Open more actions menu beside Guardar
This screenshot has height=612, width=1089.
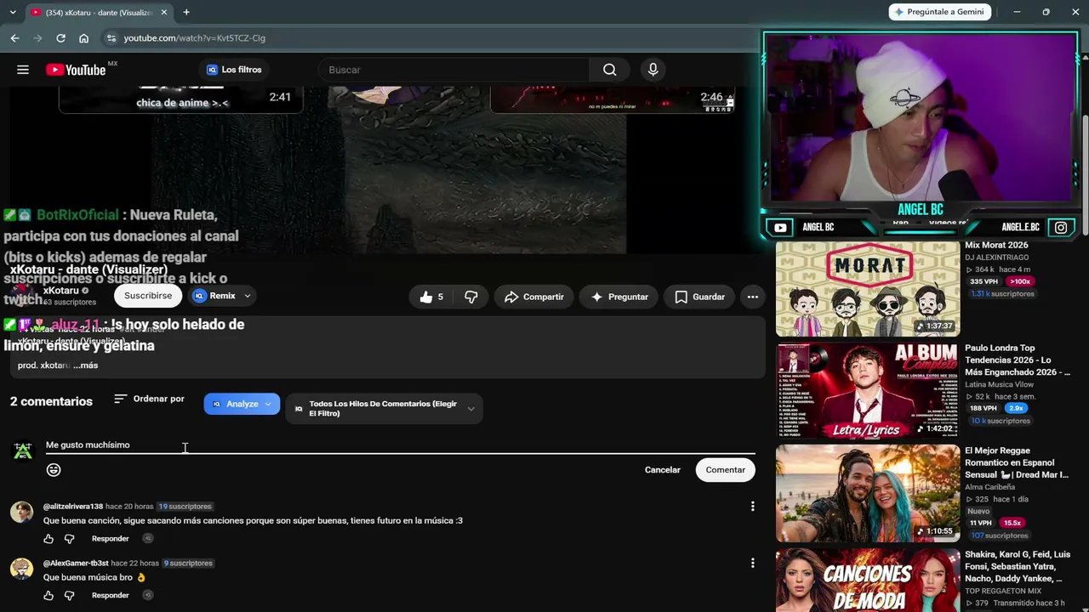click(x=752, y=297)
